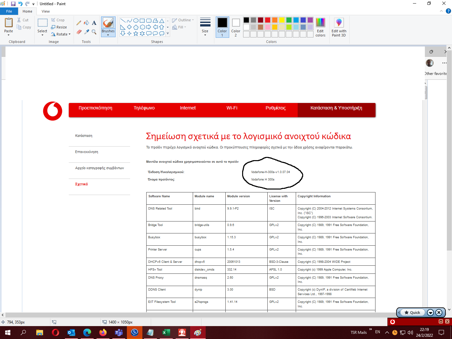Undo the last action
452x339 pixels.
pos(20,4)
